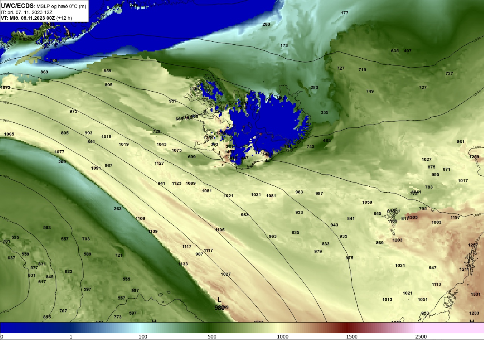Viewport: 484px width, 340px height.
Task: Click map value 1331
Action: (476, 294)
